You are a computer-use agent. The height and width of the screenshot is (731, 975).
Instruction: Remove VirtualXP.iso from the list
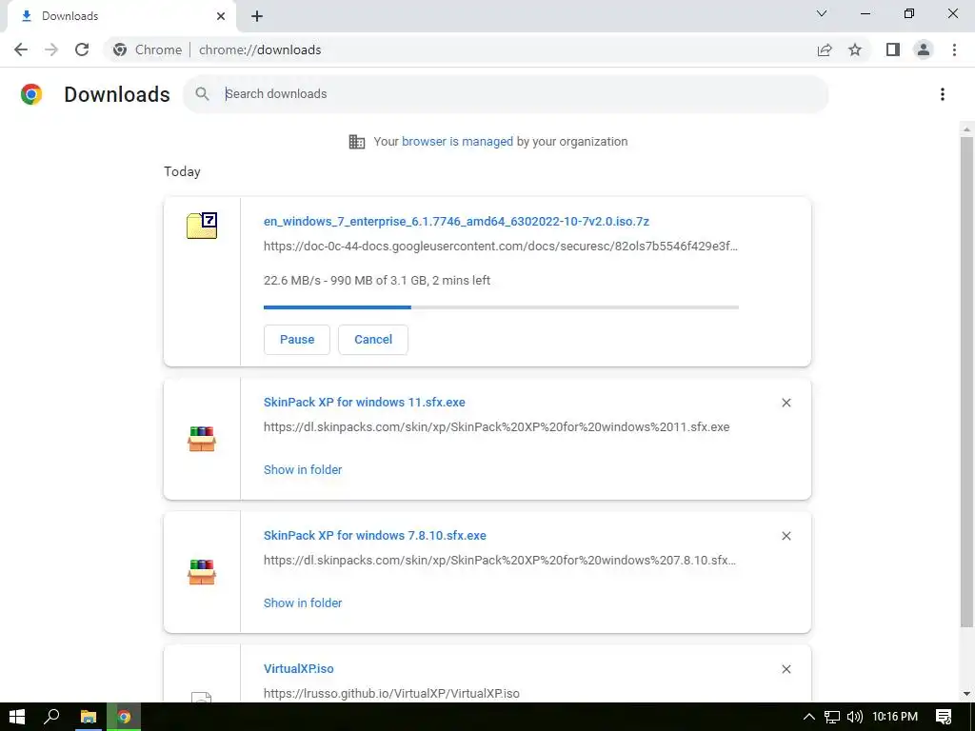point(786,669)
